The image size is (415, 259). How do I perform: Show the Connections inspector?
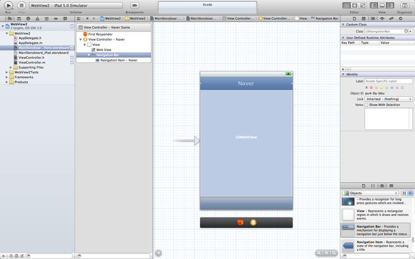[400, 18]
